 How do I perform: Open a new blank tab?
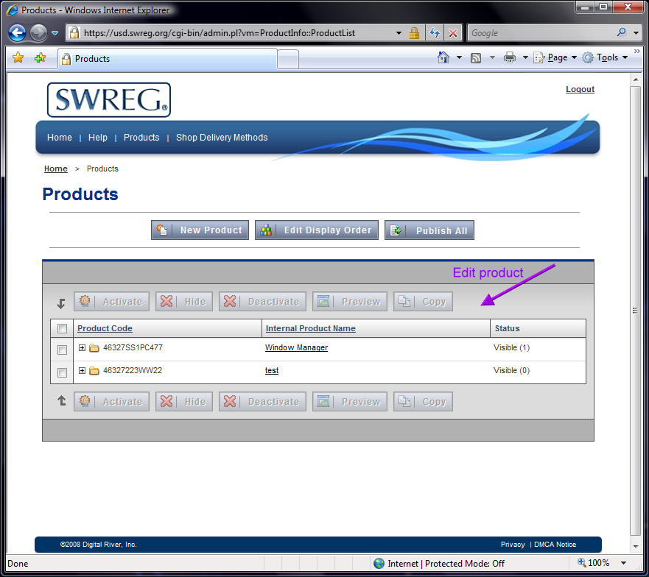[x=288, y=59]
